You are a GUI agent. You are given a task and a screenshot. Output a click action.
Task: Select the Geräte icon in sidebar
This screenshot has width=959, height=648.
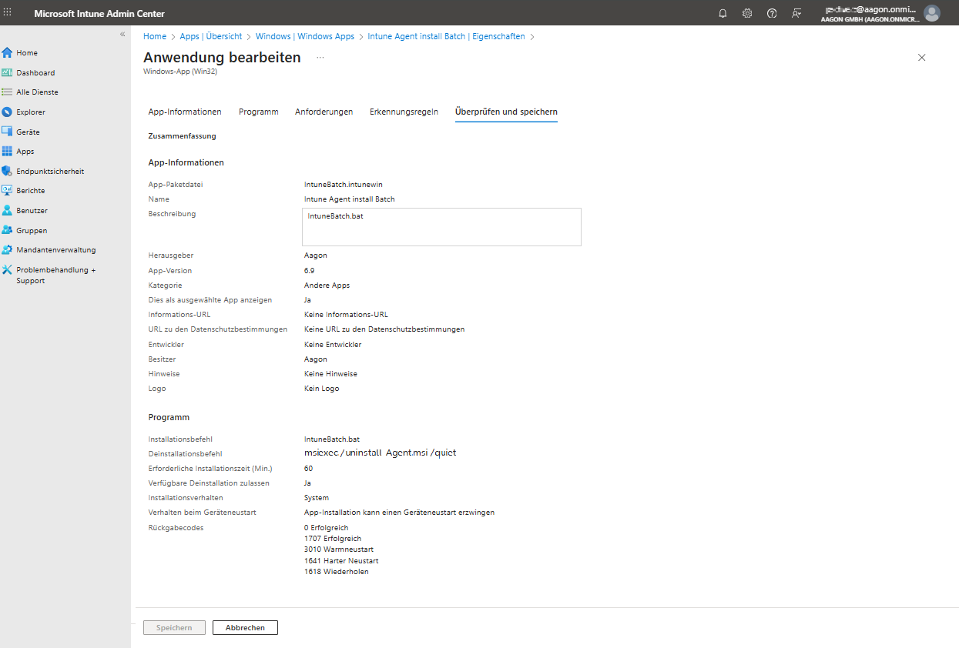[8, 132]
